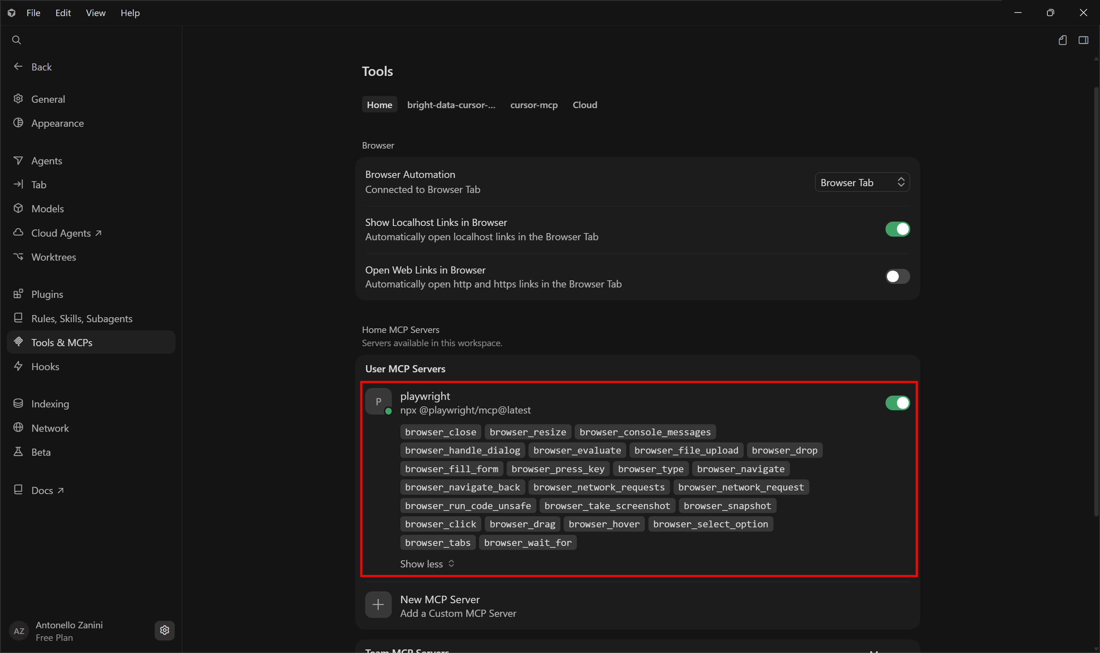Click the browser_press_key tool chip
The width and height of the screenshot is (1100, 653).
pyautogui.click(x=558, y=469)
